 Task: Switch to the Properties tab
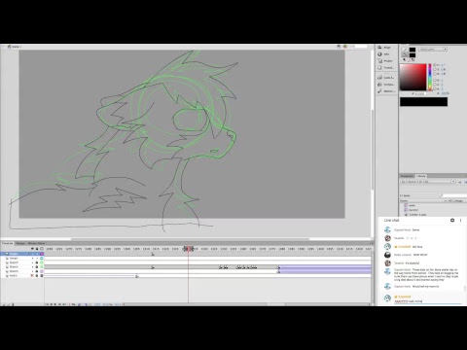(407, 176)
